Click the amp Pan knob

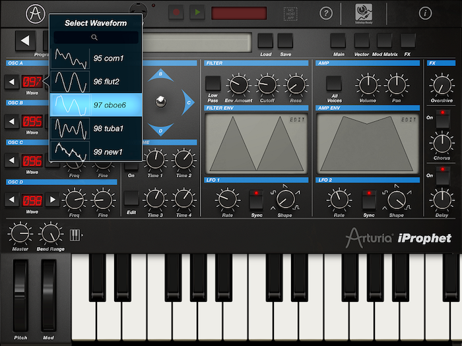[x=397, y=85]
